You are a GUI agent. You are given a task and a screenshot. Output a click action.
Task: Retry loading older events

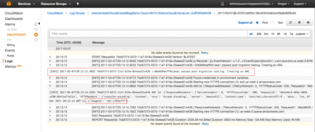coord(205,53)
